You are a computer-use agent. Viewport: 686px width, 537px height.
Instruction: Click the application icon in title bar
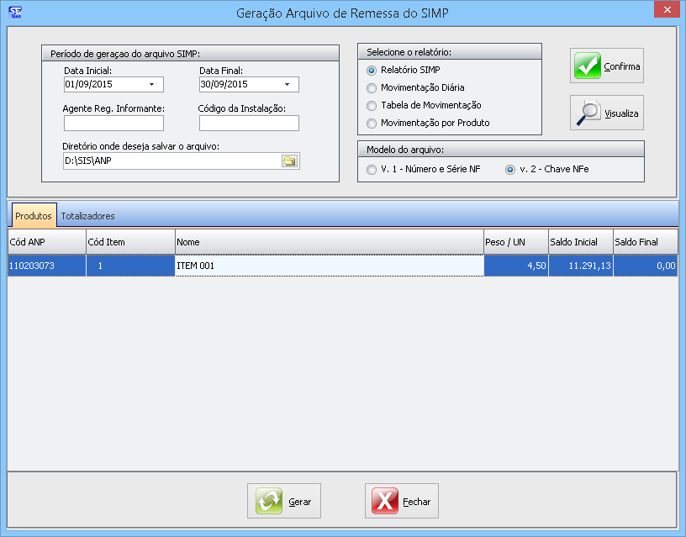pyautogui.click(x=14, y=10)
